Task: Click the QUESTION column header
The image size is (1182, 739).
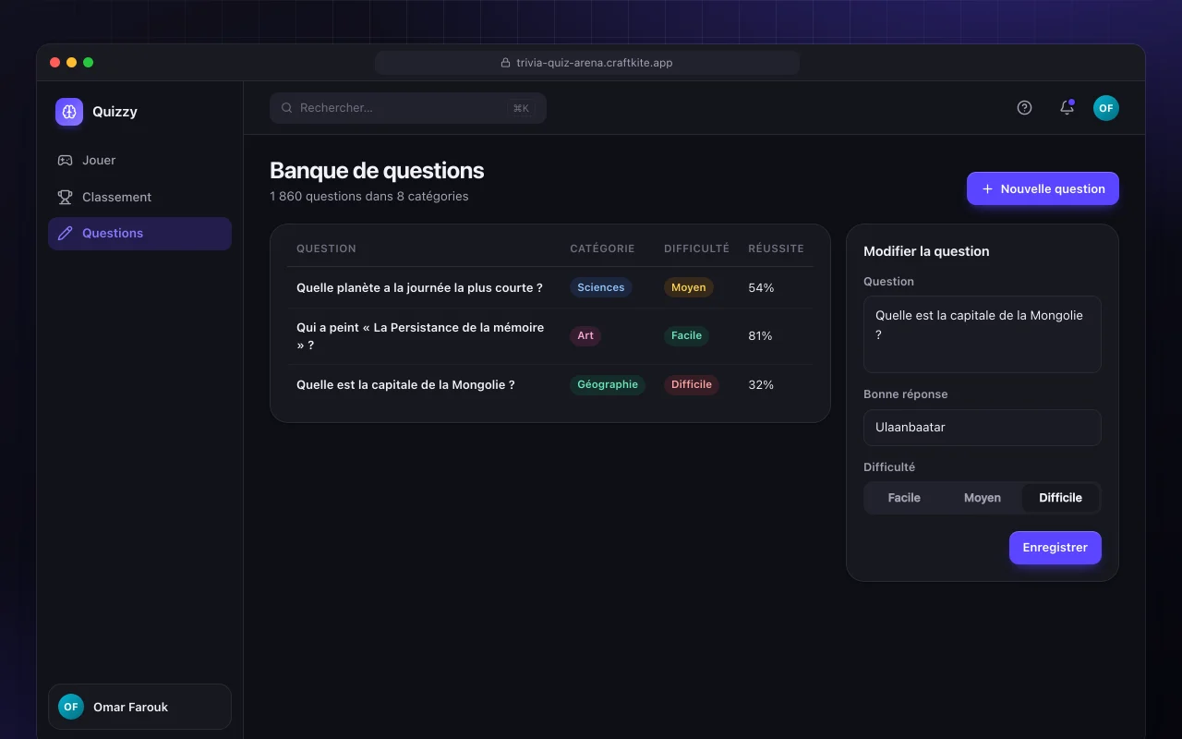Action: (326, 248)
